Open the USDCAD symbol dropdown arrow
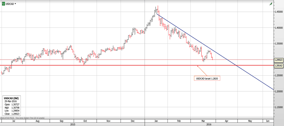The image size is (284, 126). 15,4
